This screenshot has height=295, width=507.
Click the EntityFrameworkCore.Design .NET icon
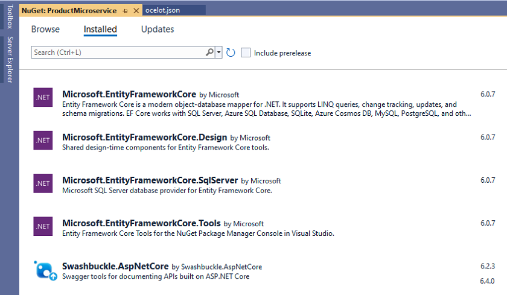pyautogui.click(x=43, y=140)
